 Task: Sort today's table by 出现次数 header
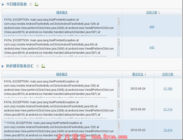click(x=152, y=12)
